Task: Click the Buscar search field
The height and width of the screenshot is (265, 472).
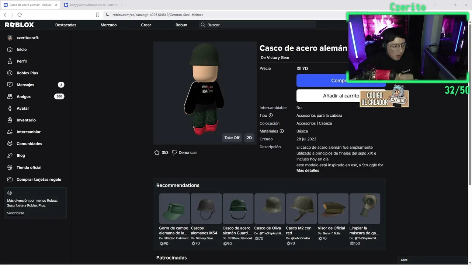Action: [x=257, y=25]
